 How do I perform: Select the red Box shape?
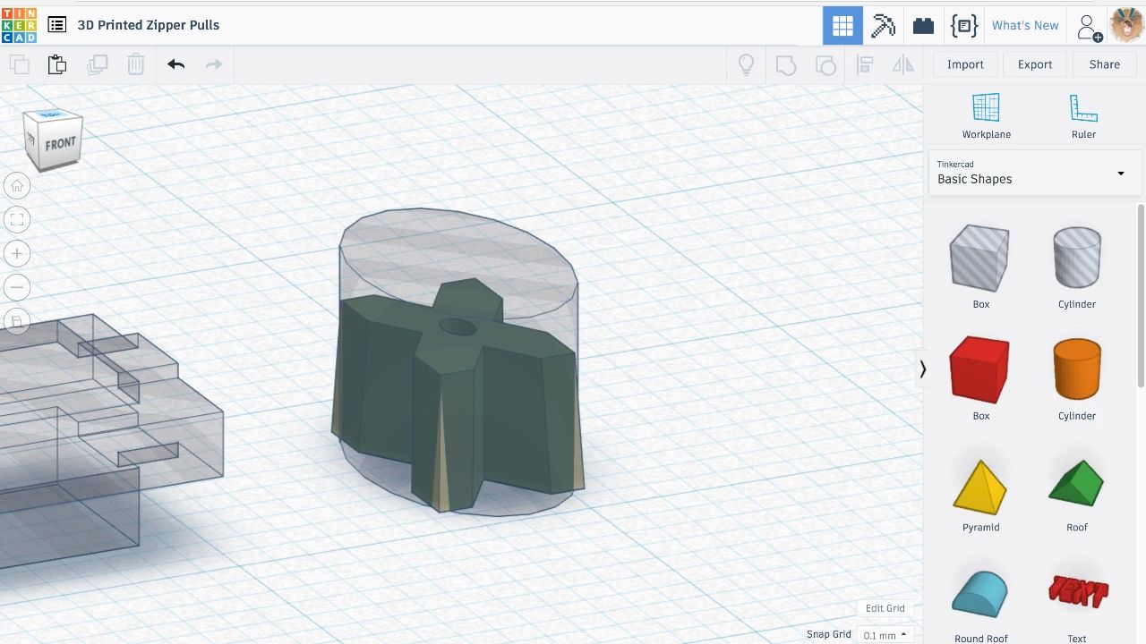coord(979,369)
